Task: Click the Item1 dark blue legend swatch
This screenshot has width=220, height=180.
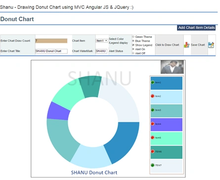Action: tap(167, 83)
